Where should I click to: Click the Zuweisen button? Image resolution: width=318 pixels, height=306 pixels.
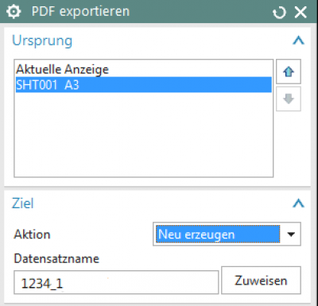[261, 281]
